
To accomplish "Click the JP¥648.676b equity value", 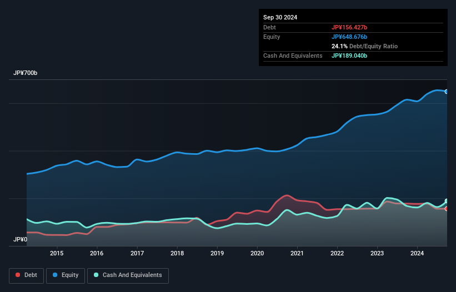I will click(349, 37).
